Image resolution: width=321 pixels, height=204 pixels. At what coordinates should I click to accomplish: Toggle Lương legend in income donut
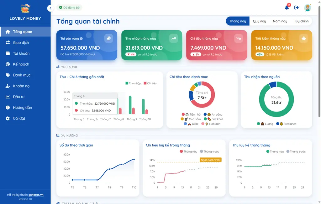265,124
